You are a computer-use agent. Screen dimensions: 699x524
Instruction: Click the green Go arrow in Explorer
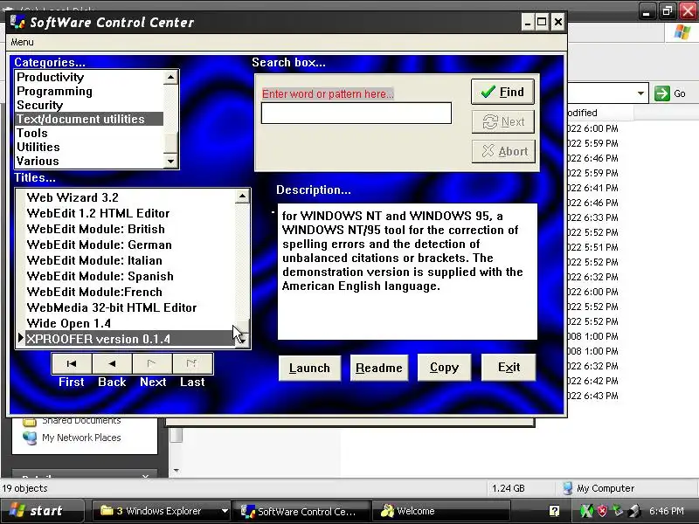662,93
